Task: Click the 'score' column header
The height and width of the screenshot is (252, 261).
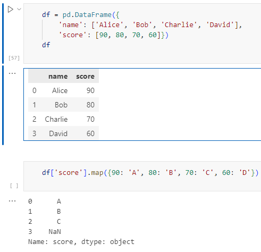Action: [85, 77]
